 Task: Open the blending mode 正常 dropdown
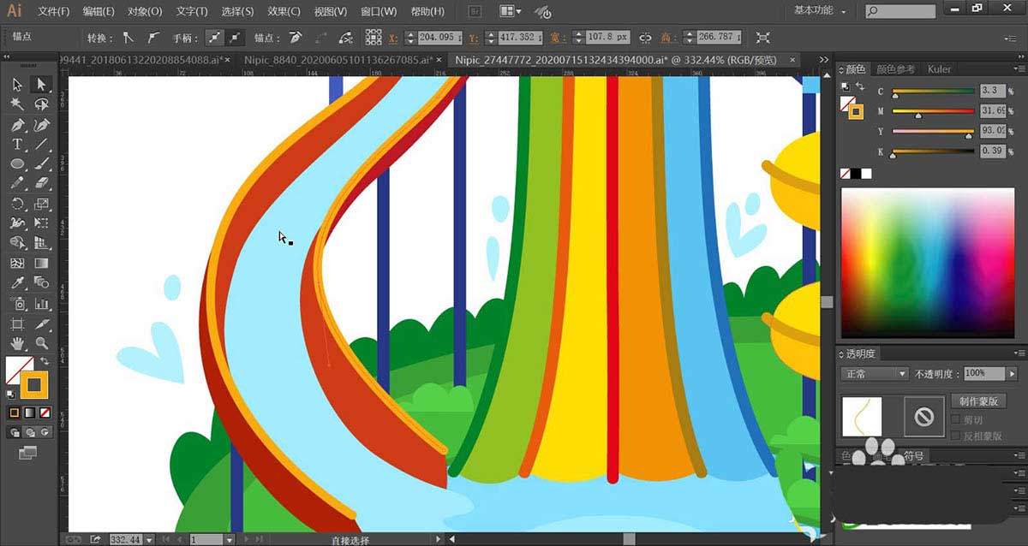coord(875,374)
